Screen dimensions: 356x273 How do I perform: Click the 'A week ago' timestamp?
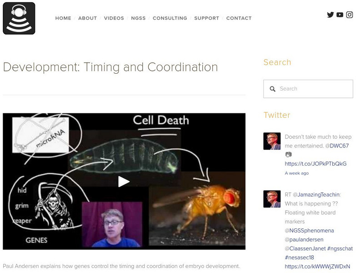coord(297,173)
